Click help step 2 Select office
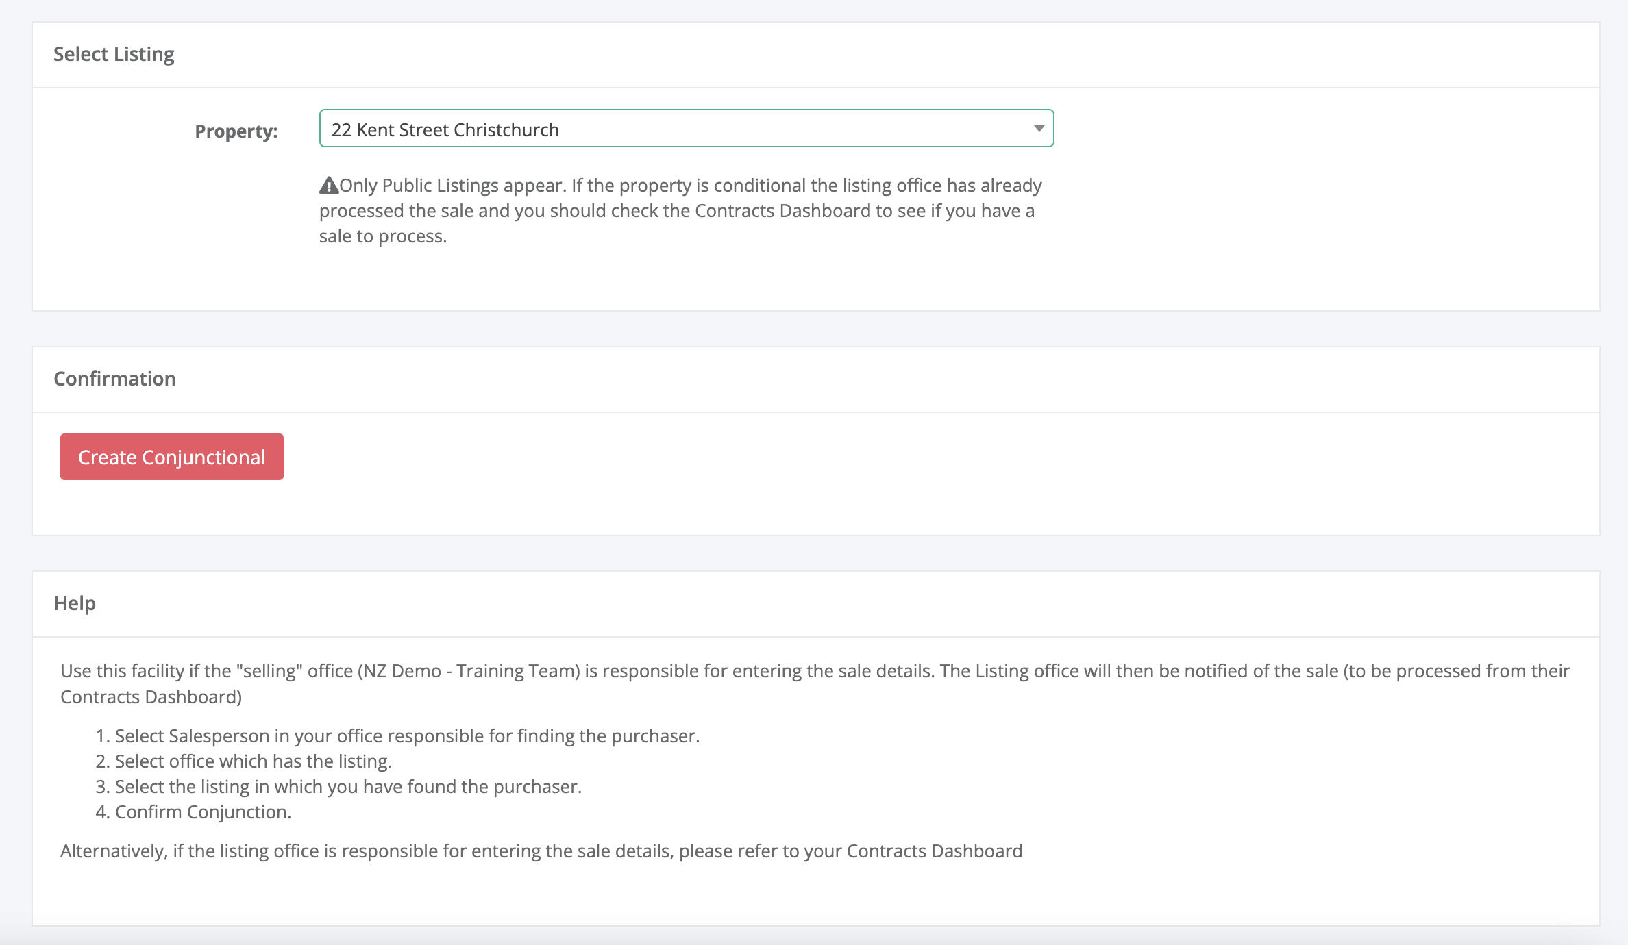The image size is (1628, 945). 253,761
